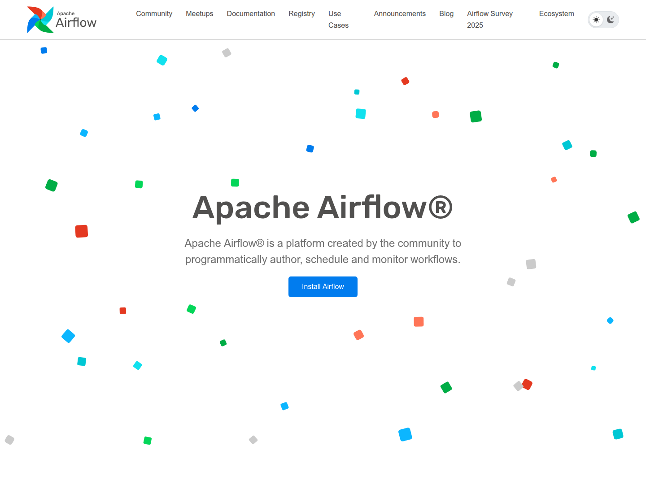Go to the Meetups page
The width and height of the screenshot is (646, 484).
(x=200, y=14)
